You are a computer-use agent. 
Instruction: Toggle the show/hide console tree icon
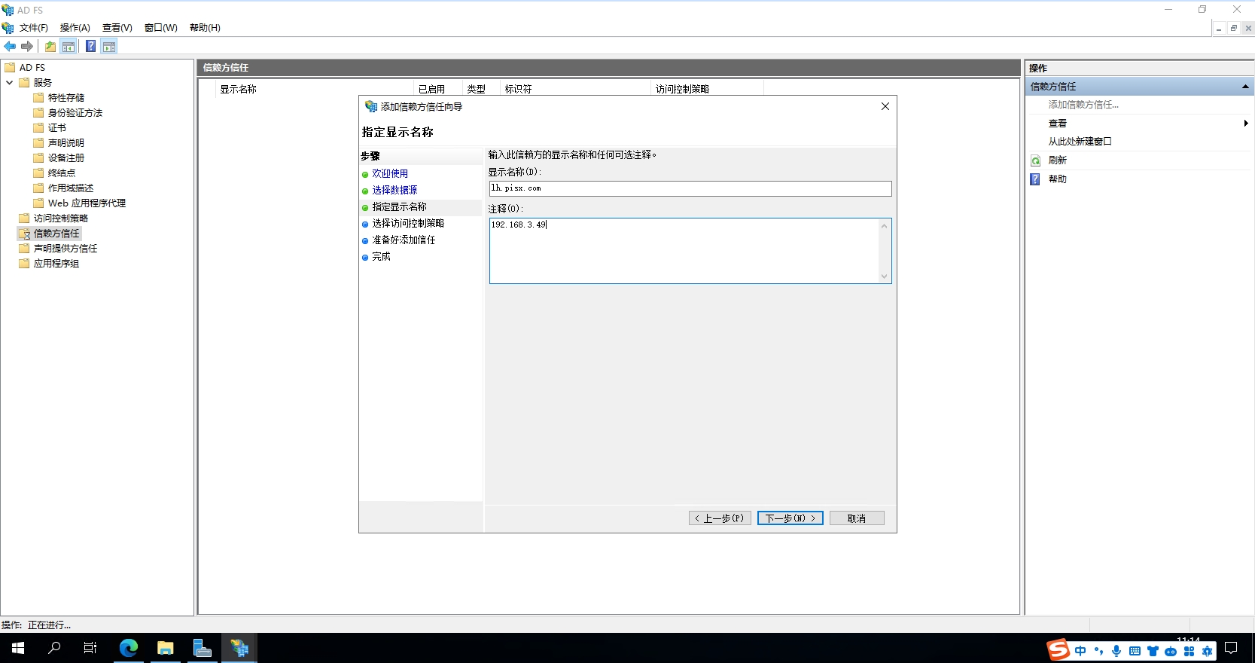(x=69, y=47)
